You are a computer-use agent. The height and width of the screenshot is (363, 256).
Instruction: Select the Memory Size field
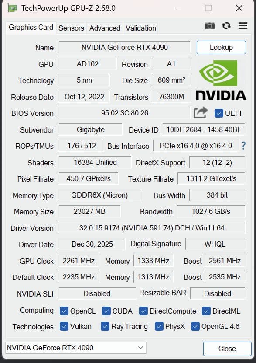[89, 211]
